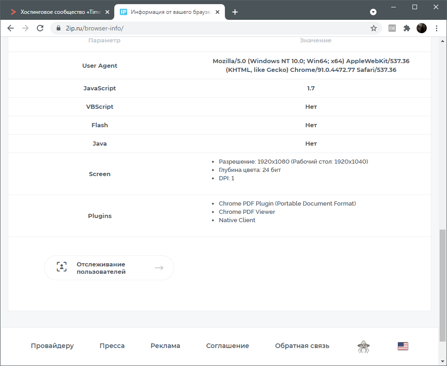Close the Информация от вашего браузера tab
This screenshot has height=366, width=447.
click(x=218, y=12)
